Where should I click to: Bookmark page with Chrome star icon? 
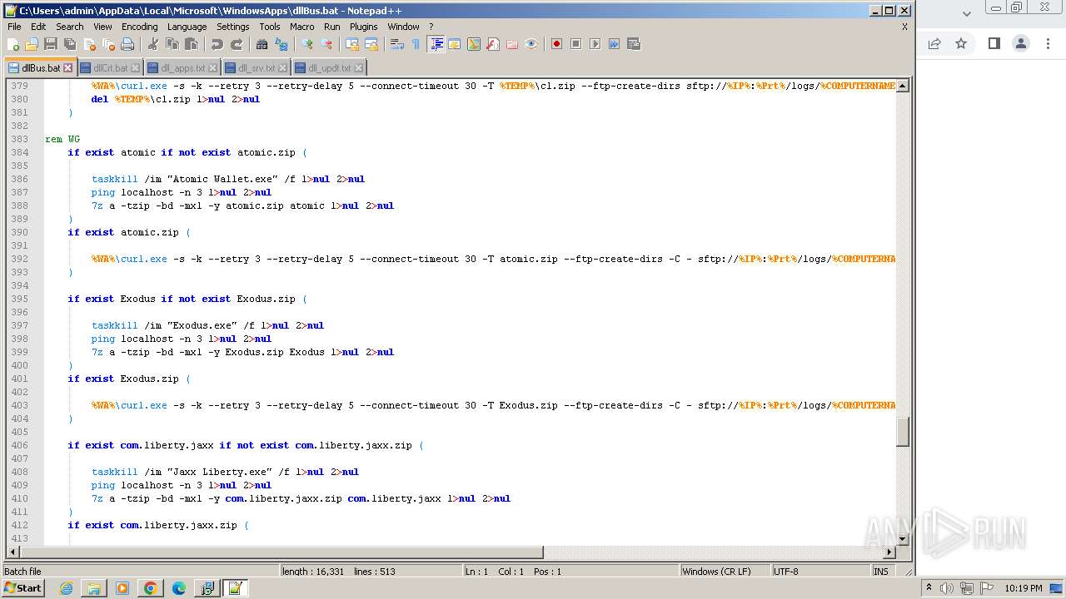[x=961, y=43]
